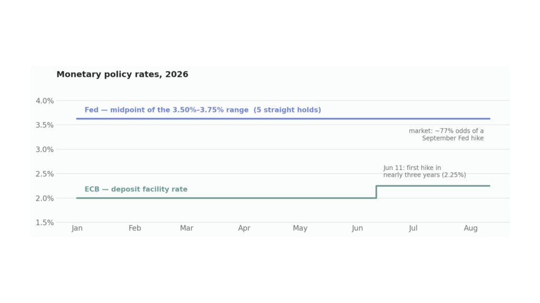Click the Apr month label

[x=244, y=228]
